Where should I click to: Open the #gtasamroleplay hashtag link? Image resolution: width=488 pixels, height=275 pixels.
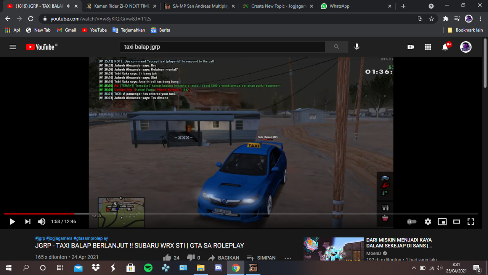pos(91,238)
